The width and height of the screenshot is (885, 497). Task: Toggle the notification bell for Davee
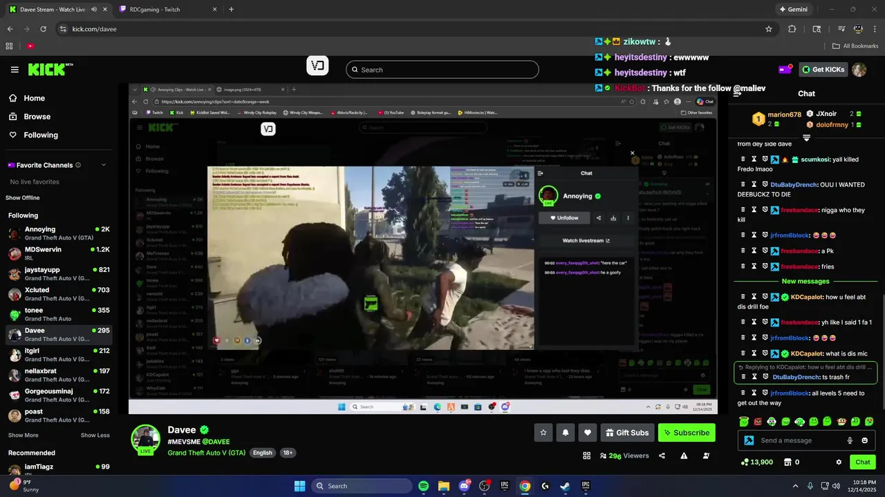click(566, 433)
